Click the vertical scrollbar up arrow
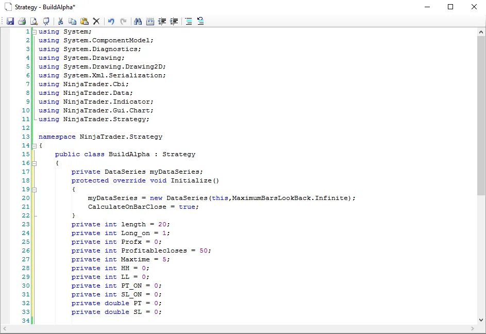The width and height of the screenshot is (486, 334). [x=481, y=32]
